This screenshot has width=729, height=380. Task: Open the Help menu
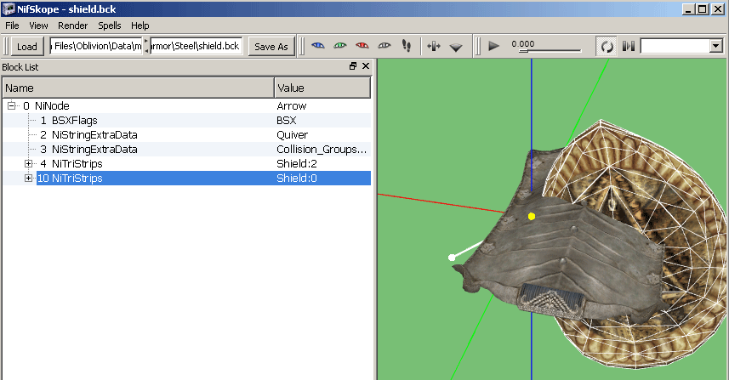140,26
